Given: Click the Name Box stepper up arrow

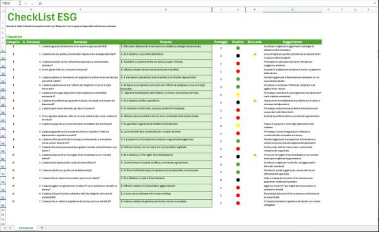Looking at the screenshot, I should (19, 2).
